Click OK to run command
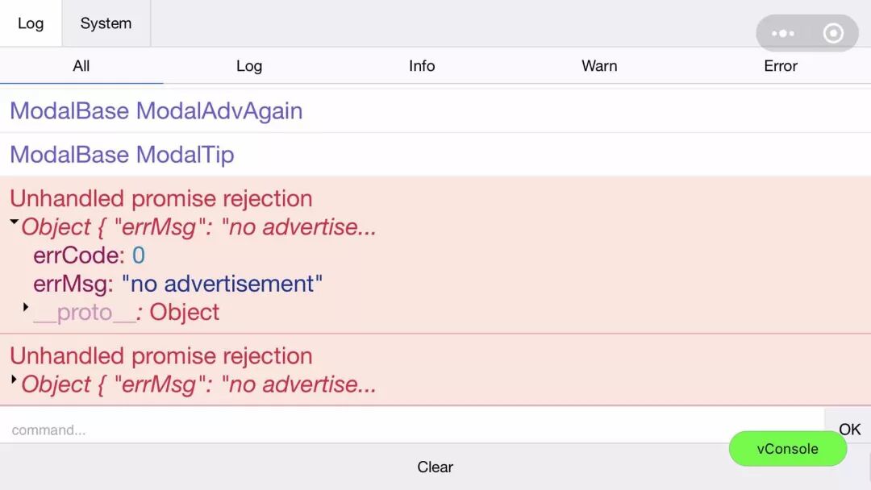The height and width of the screenshot is (490, 871). click(849, 430)
